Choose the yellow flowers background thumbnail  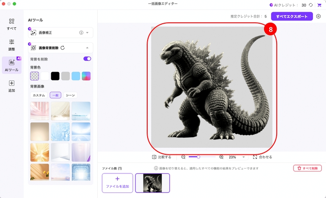pos(40,172)
